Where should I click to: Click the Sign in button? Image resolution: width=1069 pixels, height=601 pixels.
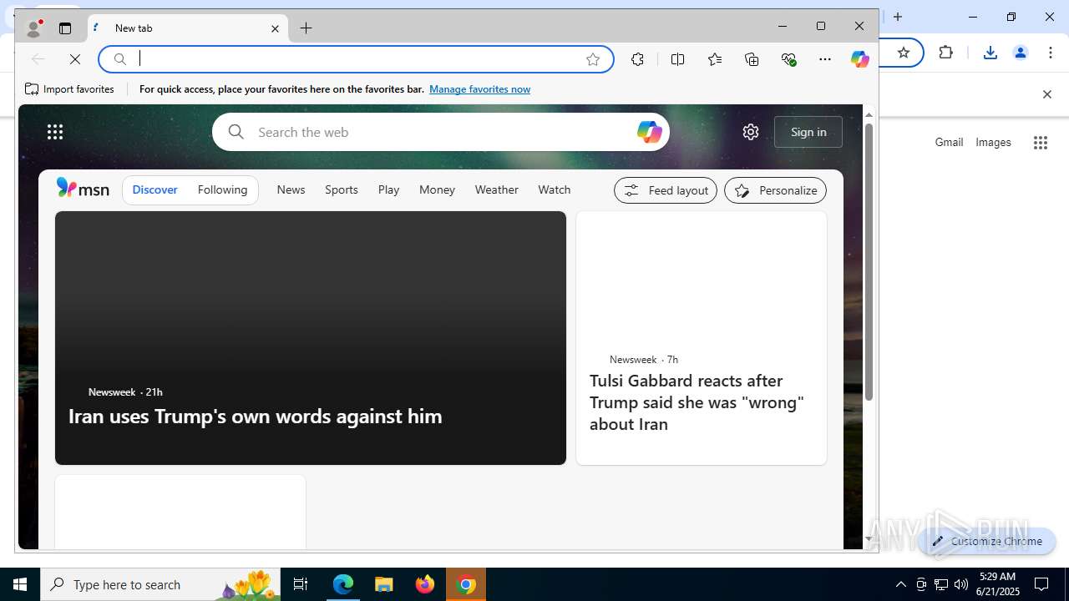pos(808,132)
